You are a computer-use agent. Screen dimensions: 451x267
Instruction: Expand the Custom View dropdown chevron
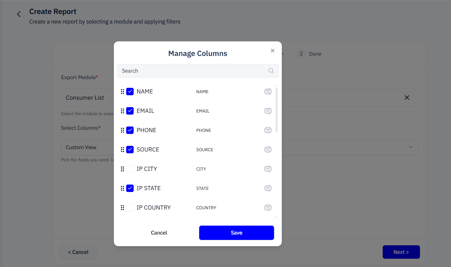(410, 147)
